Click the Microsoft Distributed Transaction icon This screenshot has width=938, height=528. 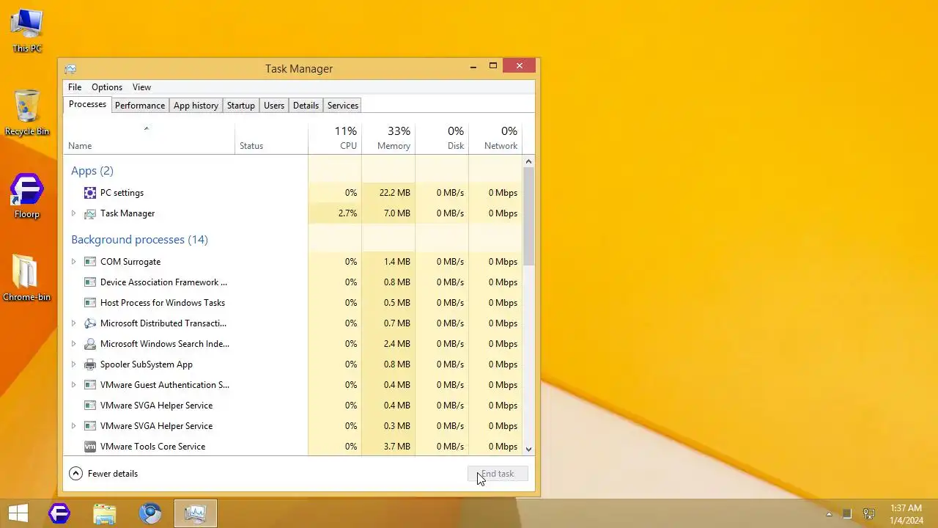tap(90, 323)
